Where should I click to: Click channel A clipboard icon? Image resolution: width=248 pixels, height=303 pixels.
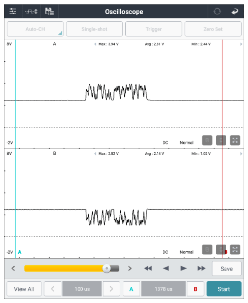coord(207,140)
